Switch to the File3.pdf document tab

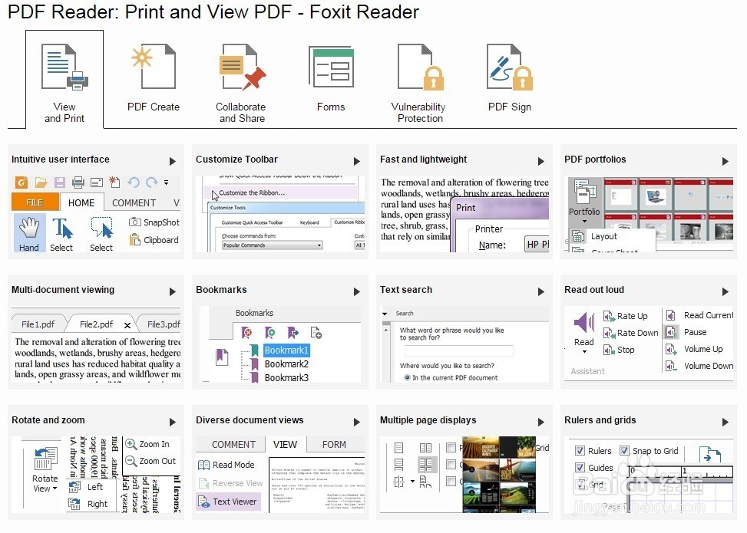(x=161, y=324)
